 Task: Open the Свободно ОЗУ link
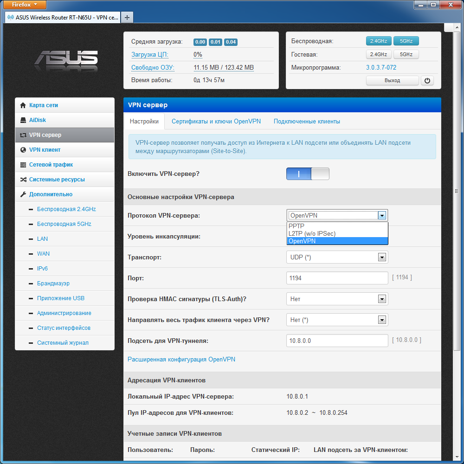point(153,67)
